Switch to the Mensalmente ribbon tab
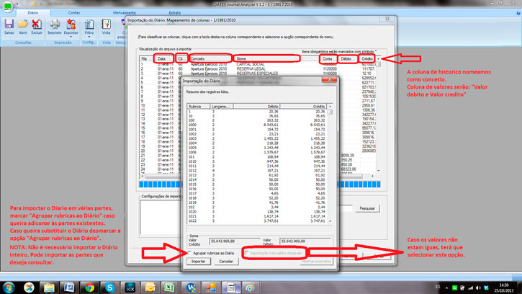 click(124, 13)
